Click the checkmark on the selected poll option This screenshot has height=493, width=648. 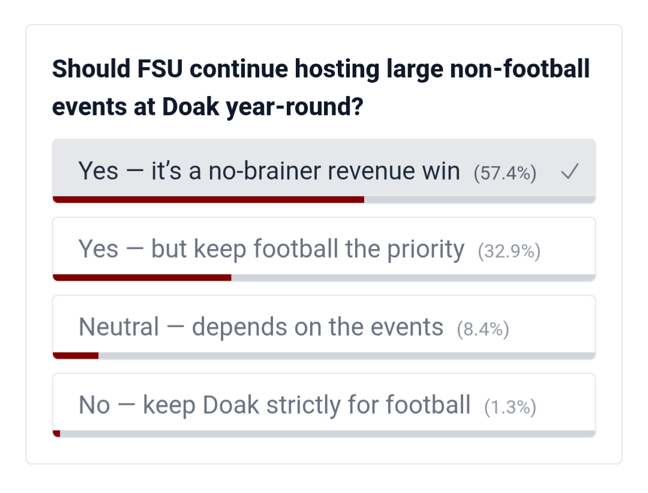point(569,173)
